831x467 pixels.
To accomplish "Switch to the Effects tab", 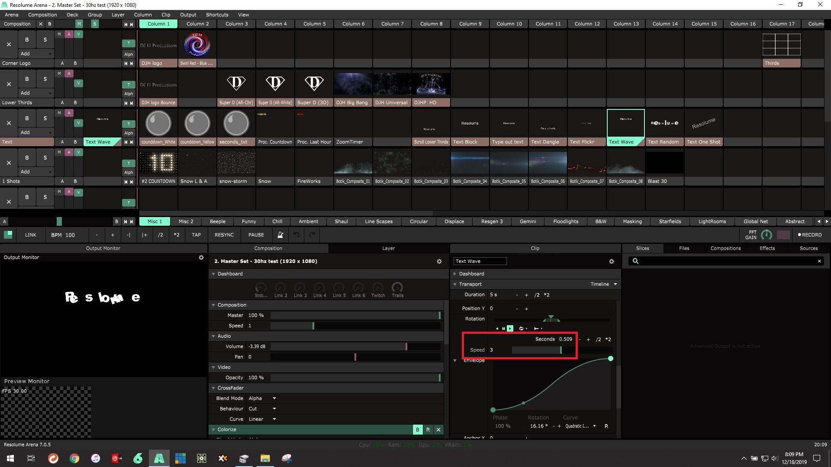I will click(x=767, y=248).
